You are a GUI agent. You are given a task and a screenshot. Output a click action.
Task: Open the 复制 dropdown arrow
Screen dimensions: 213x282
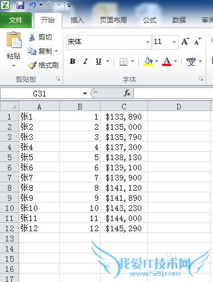[x=56, y=51]
